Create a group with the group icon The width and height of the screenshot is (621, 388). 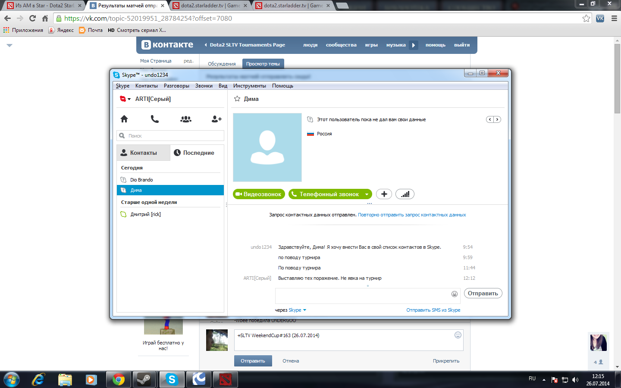[186, 119]
